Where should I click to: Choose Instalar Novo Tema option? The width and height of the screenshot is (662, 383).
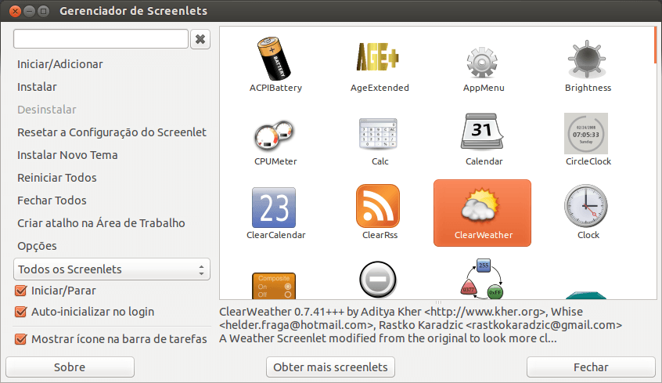click(x=67, y=155)
